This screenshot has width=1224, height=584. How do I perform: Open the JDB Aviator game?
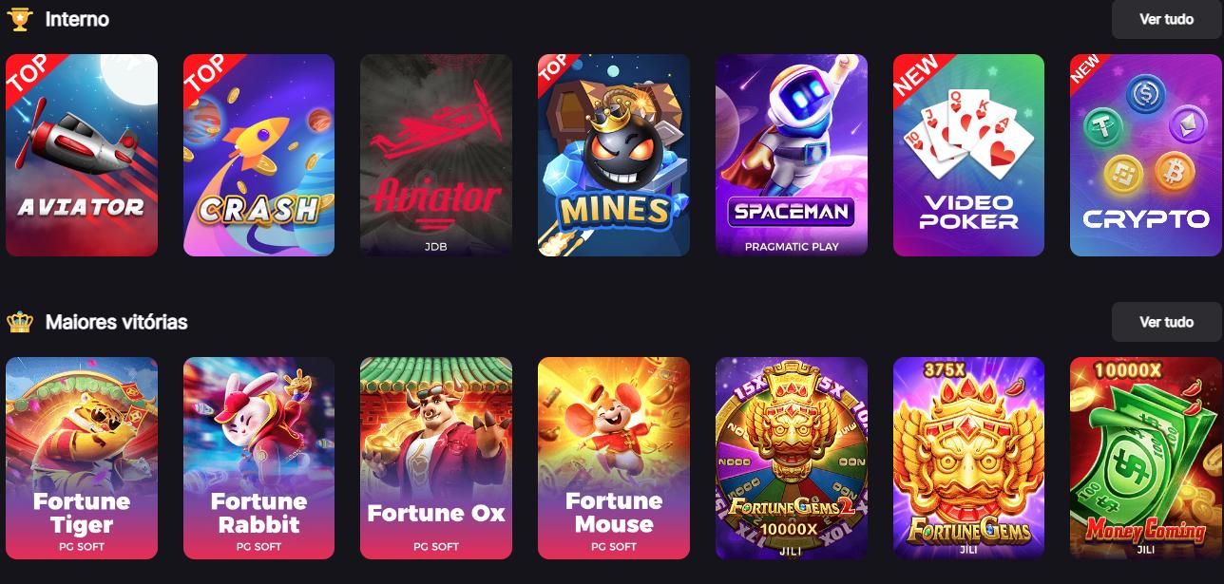coord(436,155)
